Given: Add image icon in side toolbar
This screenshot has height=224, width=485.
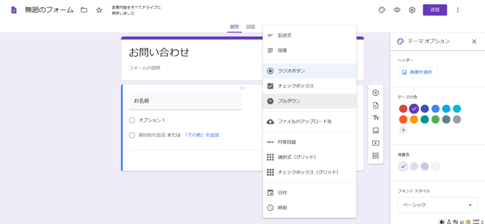Looking at the screenshot, I should click(375, 130).
